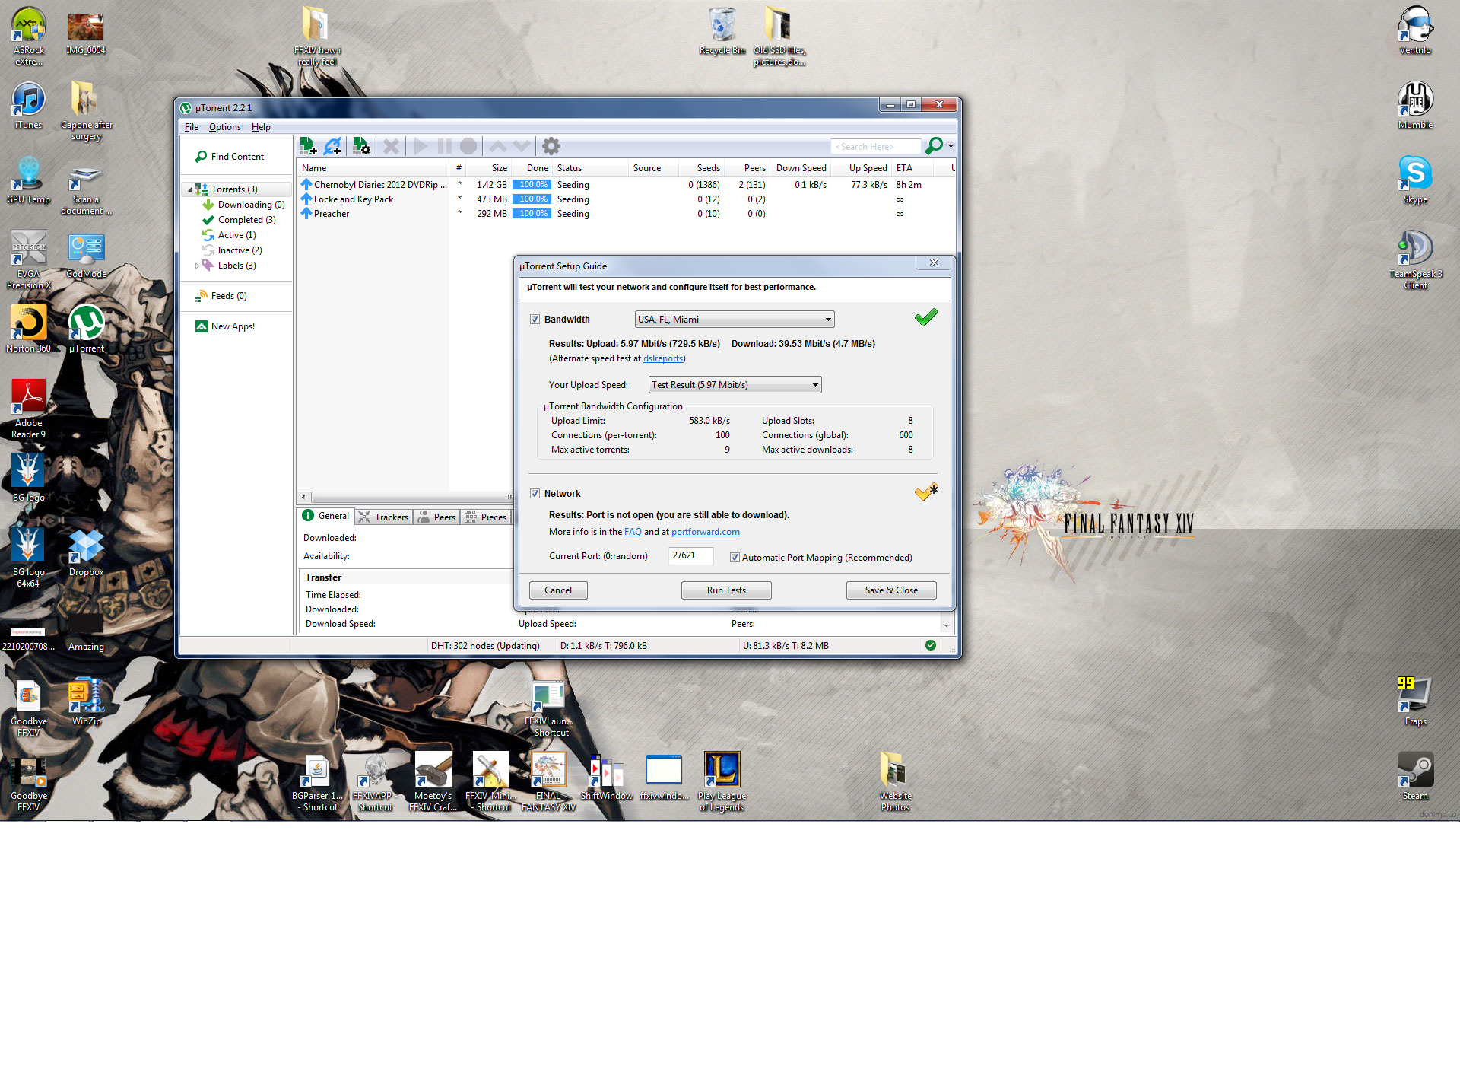The width and height of the screenshot is (1460, 1088).
Task: Click the Cancel button
Action: [558, 590]
